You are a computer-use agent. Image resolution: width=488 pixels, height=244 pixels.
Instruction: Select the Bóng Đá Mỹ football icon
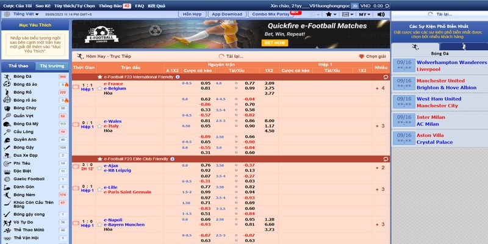point(7,124)
